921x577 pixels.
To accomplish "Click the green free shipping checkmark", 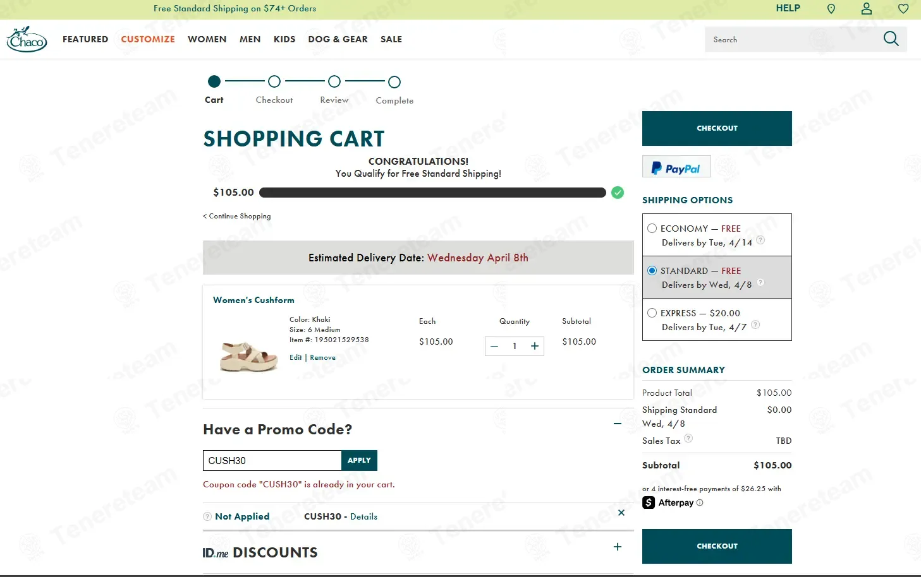I will 618,193.
